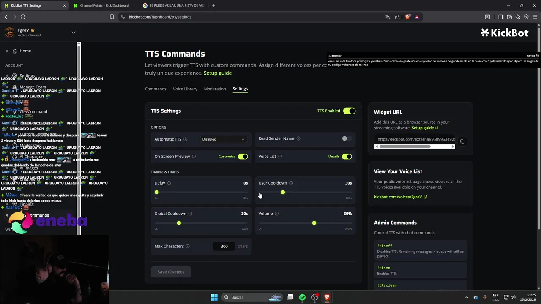Switch to the Voice Library tab
This screenshot has width=541, height=304.
point(185,89)
